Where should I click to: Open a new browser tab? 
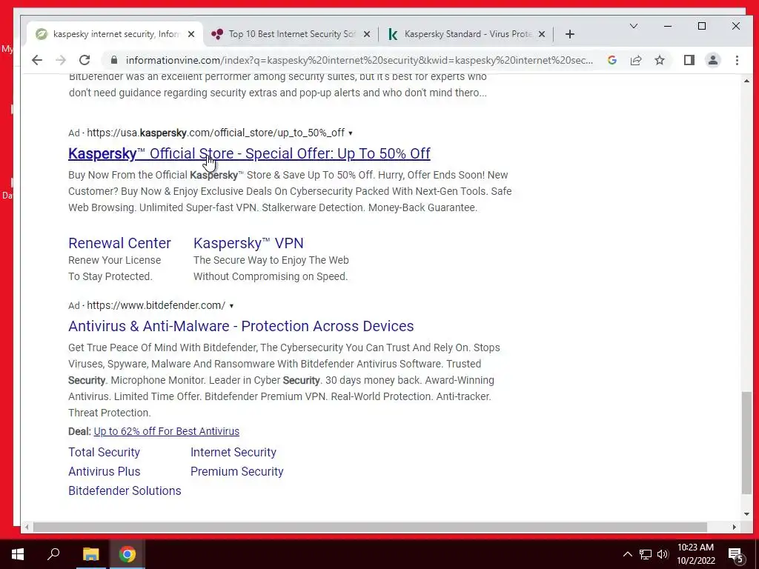[x=570, y=34]
